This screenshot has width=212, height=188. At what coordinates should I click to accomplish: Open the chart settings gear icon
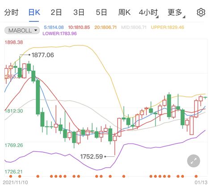coord(201,12)
